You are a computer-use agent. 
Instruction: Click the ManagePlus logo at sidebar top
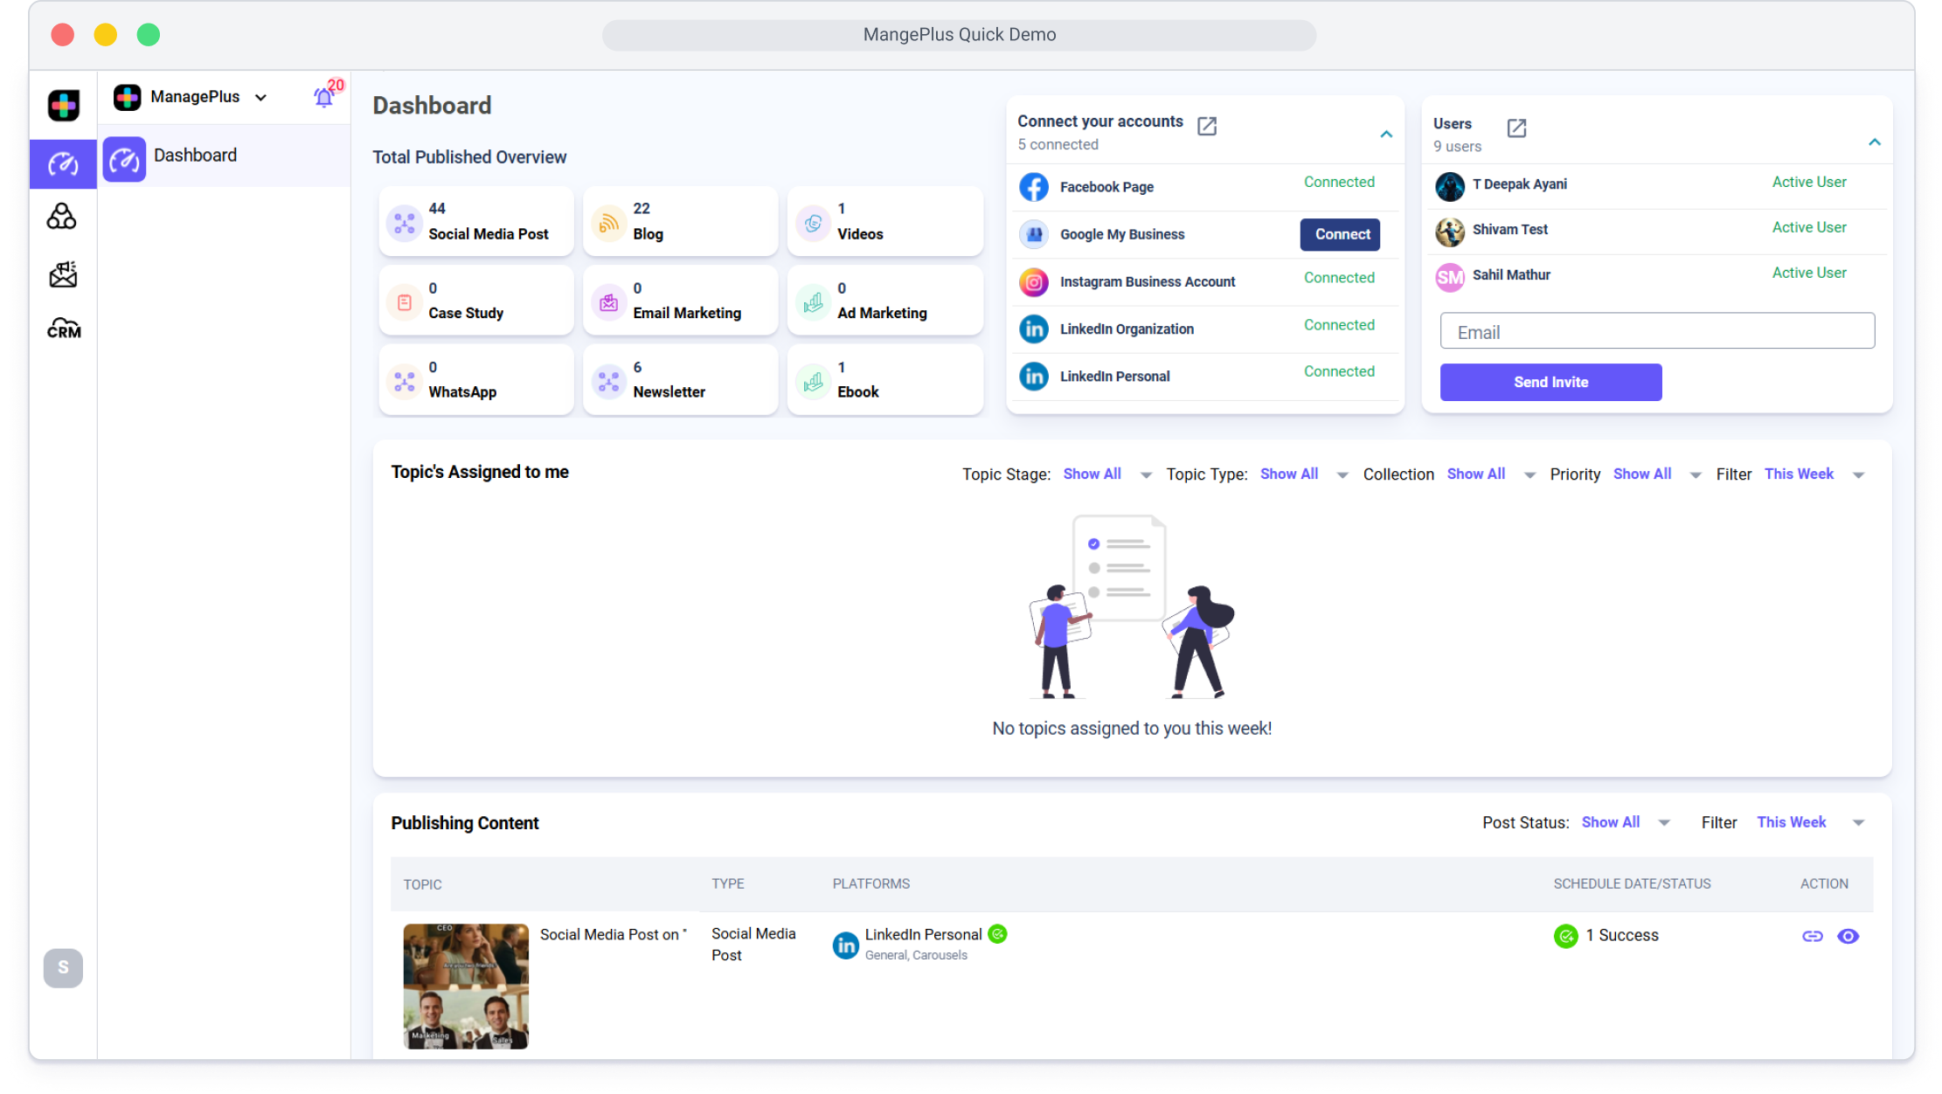63,106
